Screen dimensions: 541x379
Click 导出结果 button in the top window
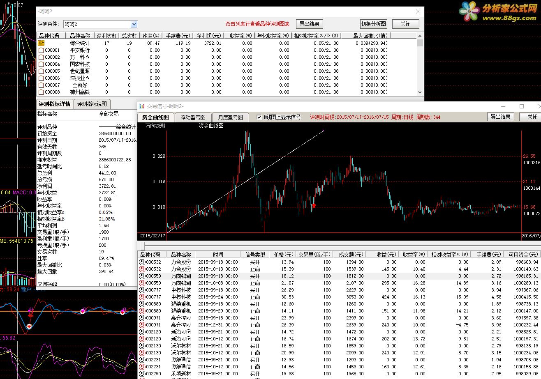pyautogui.click(x=310, y=24)
